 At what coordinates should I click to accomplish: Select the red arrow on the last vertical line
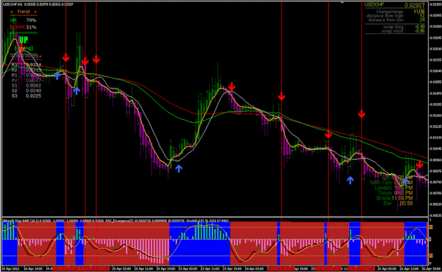point(362,114)
